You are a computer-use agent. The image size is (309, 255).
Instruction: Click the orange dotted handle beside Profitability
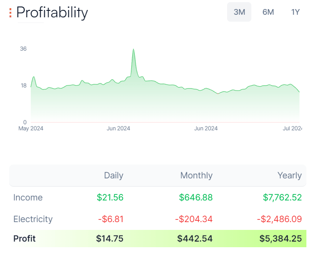pyautogui.click(x=10, y=13)
